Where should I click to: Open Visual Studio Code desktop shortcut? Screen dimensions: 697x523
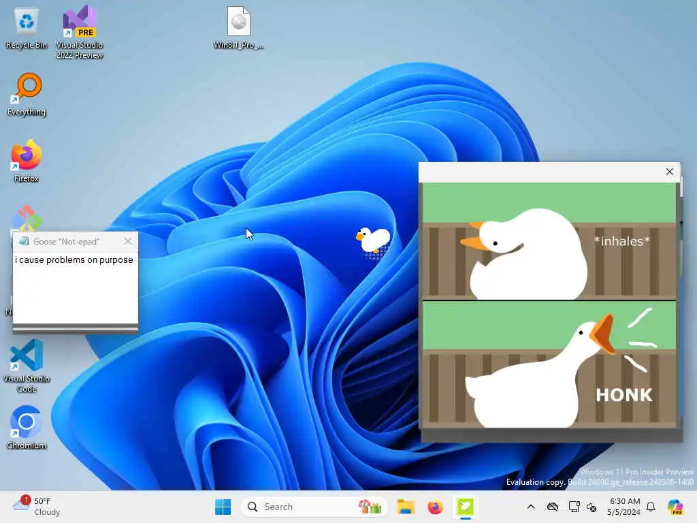[x=27, y=366]
